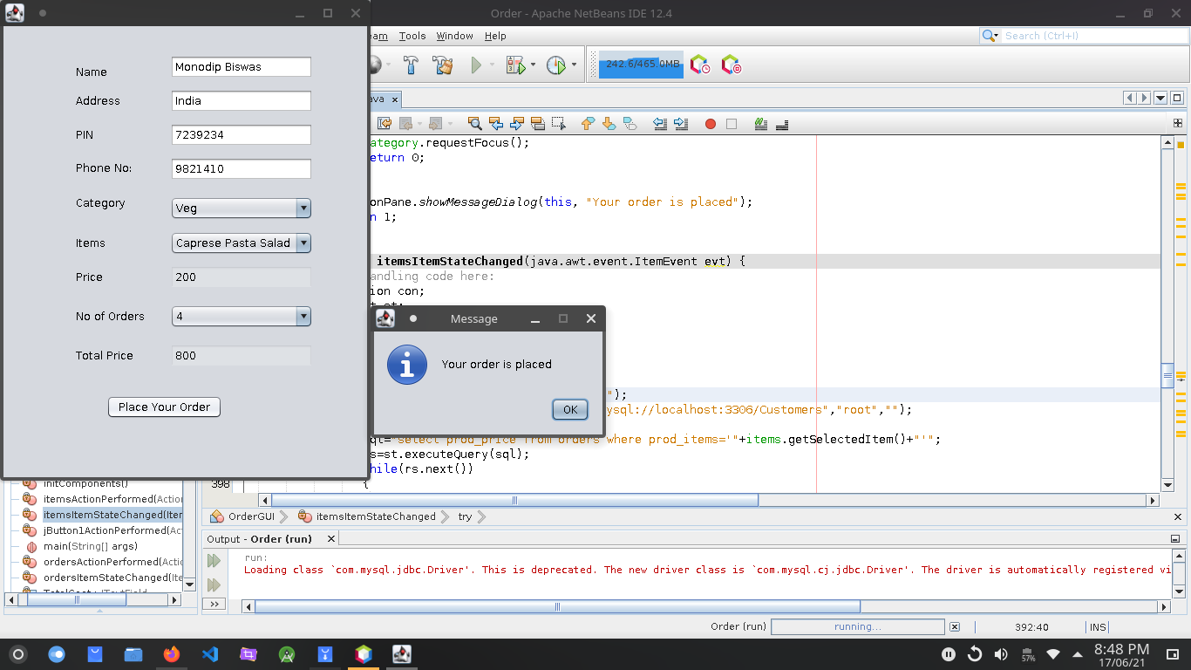Click the Shift Line Left icon
The image size is (1191, 670).
(660, 123)
